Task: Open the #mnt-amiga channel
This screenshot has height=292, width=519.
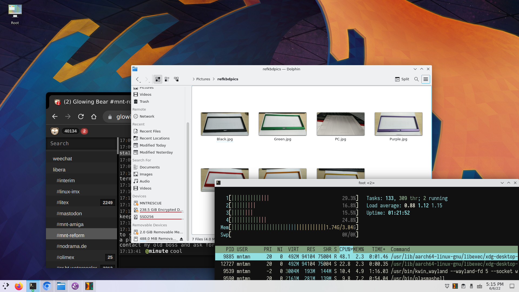Action: tap(81, 224)
